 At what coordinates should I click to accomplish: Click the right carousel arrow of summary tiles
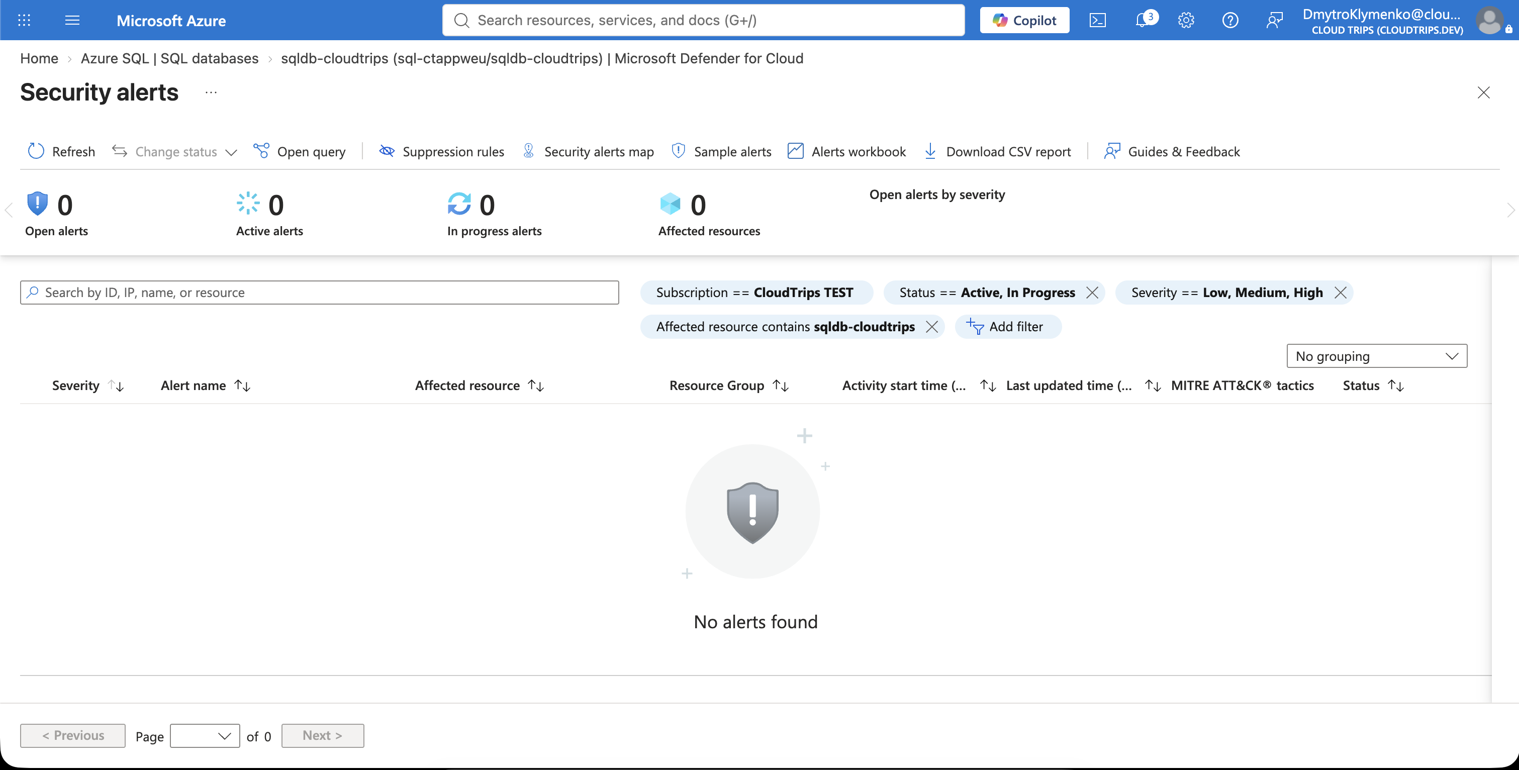pyautogui.click(x=1510, y=210)
